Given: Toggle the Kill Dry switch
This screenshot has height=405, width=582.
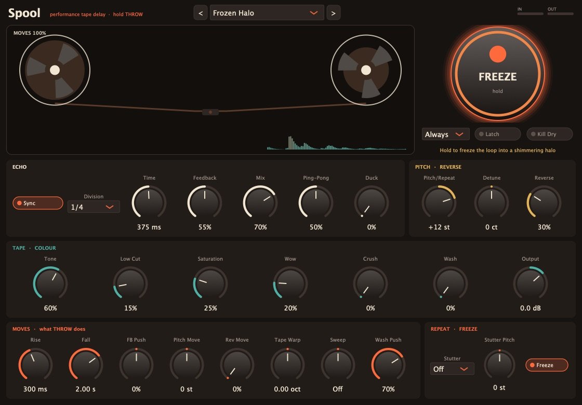Looking at the screenshot, I should pos(549,134).
